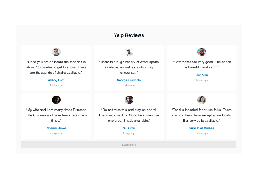Click Georges Embolo's profile avatar
This screenshot has width=258, height=179.
tap(129, 52)
